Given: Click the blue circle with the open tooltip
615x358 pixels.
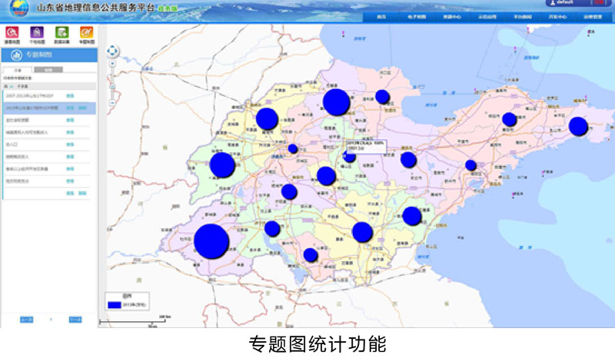Looking at the screenshot, I should click(x=349, y=157).
